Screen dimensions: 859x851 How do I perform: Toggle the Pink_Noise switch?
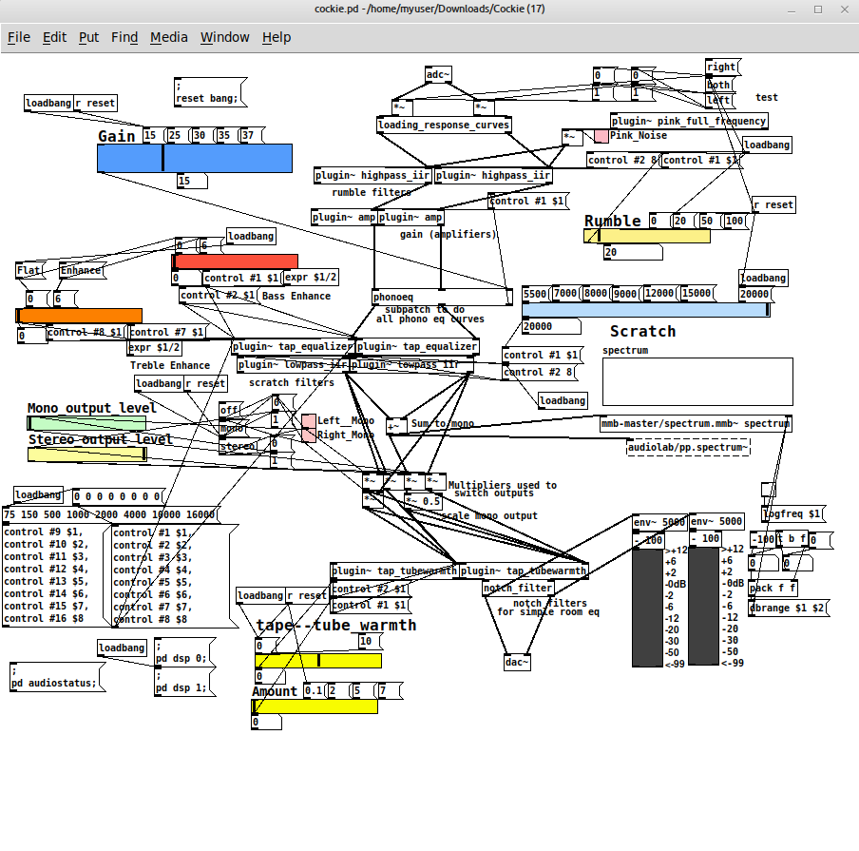tap(601, 136)
